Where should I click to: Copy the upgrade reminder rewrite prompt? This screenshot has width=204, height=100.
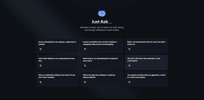129,82
